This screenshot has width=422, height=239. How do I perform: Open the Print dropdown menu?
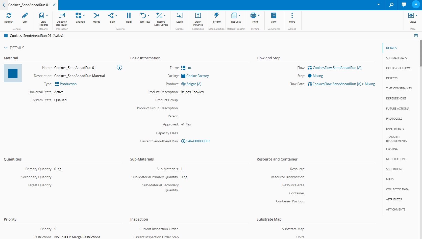(x=259, y=16)
